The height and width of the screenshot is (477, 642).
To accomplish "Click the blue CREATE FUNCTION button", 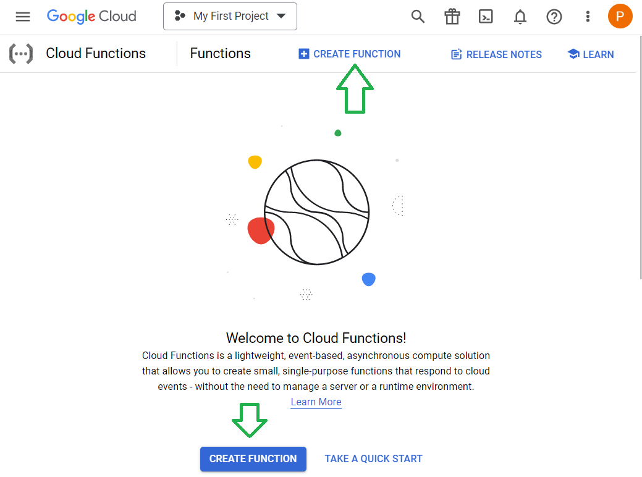I will 253,458.
